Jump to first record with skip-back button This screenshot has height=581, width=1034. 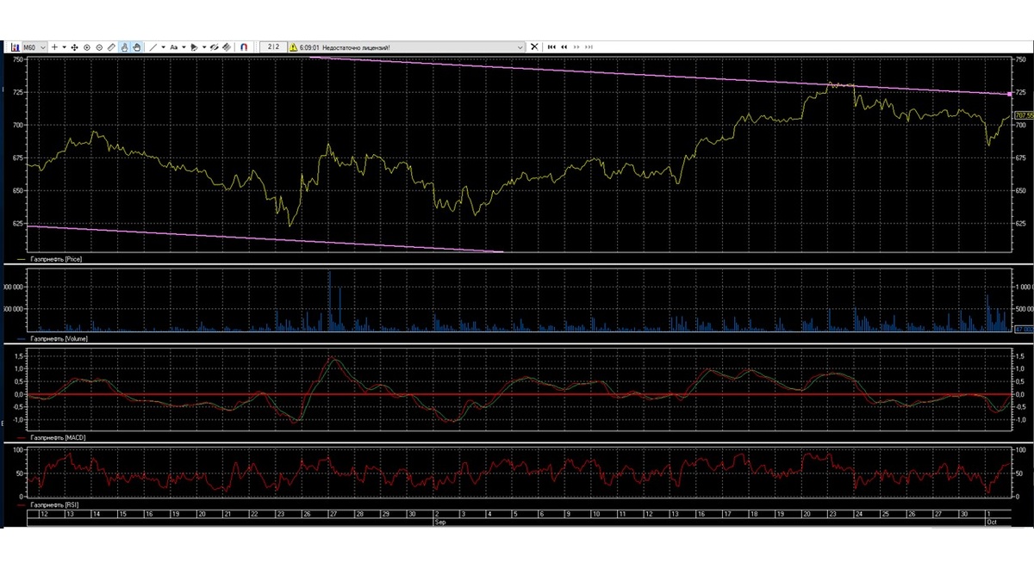point(551,47)
